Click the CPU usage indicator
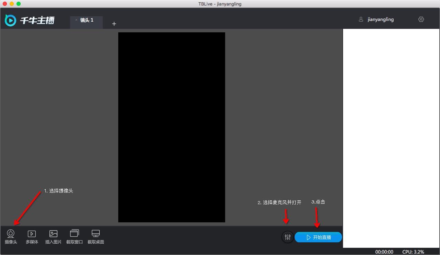440x255 pixels. click(413, 252)
